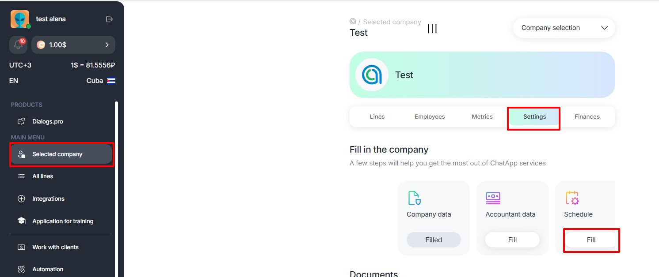Open Application for training
Image resolution: width=659 pixels, height=277 pixels.
pyautogui.click(x=63, y=221)
